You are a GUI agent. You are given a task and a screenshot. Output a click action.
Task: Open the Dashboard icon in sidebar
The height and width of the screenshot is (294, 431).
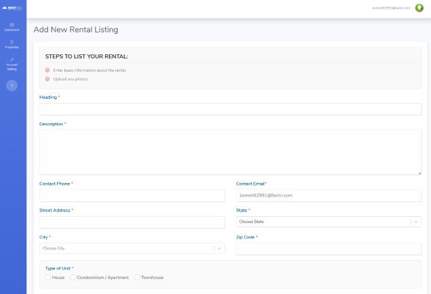click(12, 24)
